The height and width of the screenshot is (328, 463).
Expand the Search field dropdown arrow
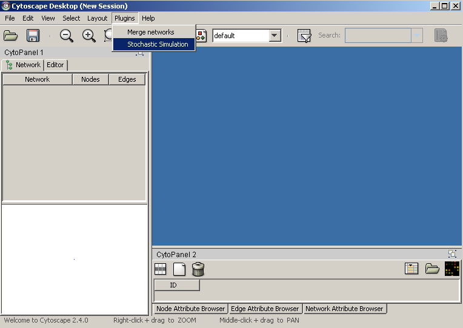(417, 35)
